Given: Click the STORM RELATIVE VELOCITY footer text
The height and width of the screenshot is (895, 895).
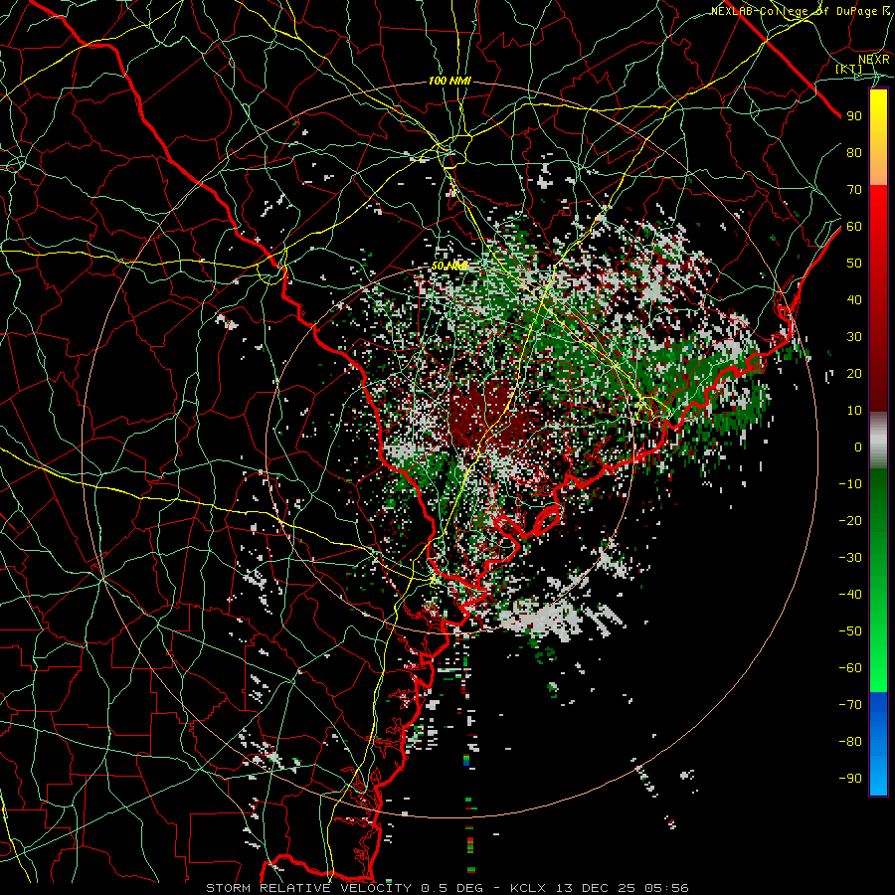Looking at the screenshot, I should pyautogui.click(x=308, y=888).
